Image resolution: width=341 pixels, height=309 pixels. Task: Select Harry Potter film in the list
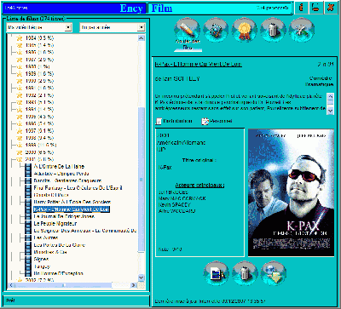tap(72, 202)
